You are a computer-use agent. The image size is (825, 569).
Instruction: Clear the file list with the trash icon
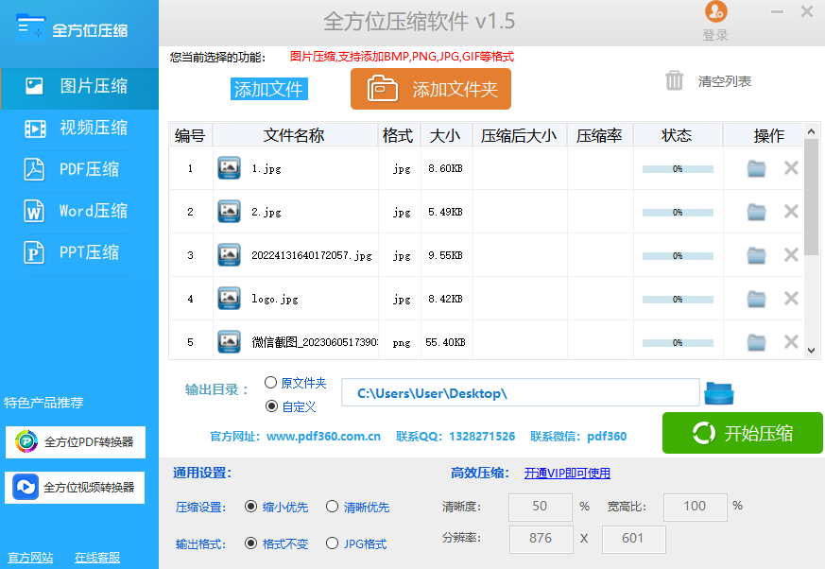click(674, 81)
